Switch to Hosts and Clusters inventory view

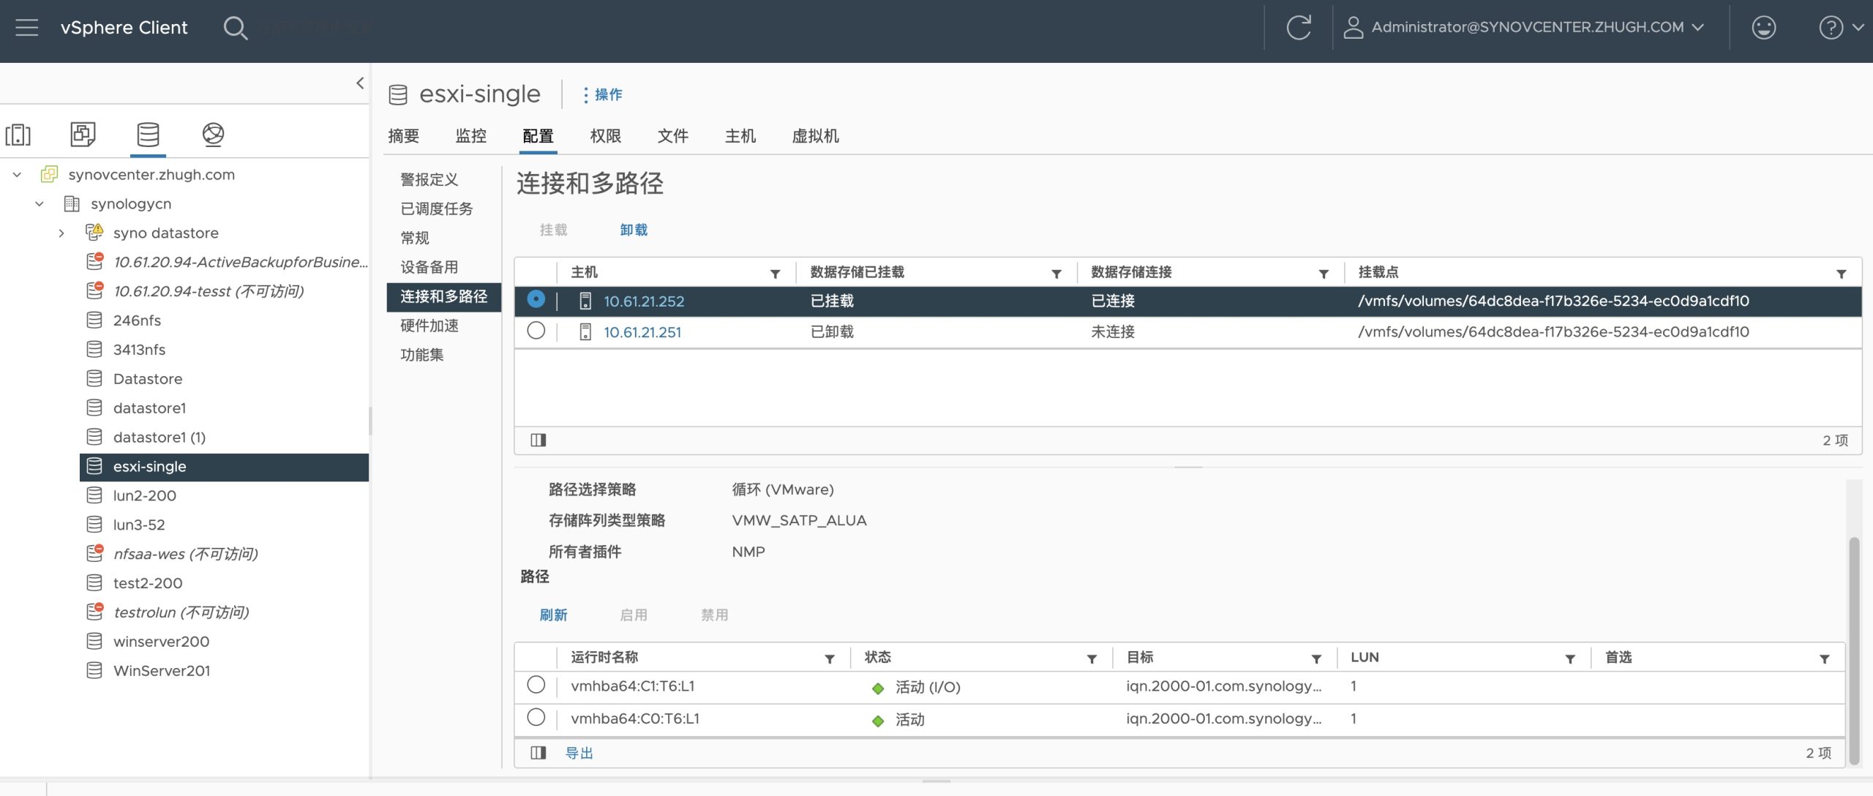click(18, 135)
